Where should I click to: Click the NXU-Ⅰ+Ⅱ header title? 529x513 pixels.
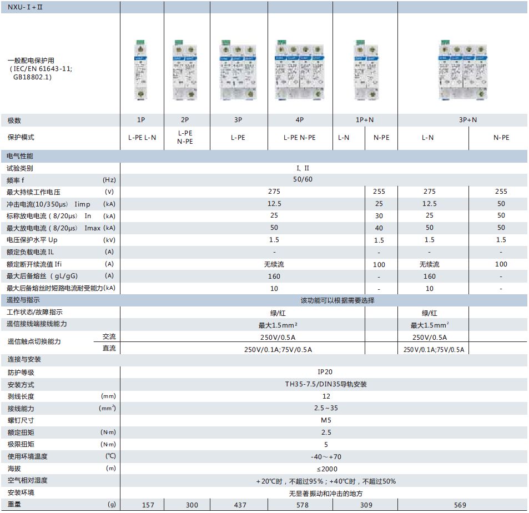tap(25, 7)
